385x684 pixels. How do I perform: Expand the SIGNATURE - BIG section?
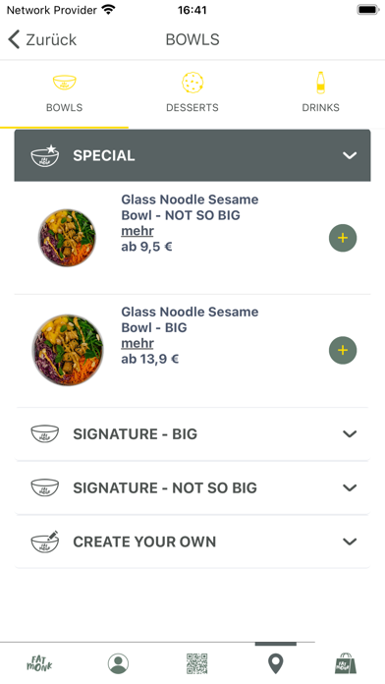pyautogui.click(x=192, y=433)
